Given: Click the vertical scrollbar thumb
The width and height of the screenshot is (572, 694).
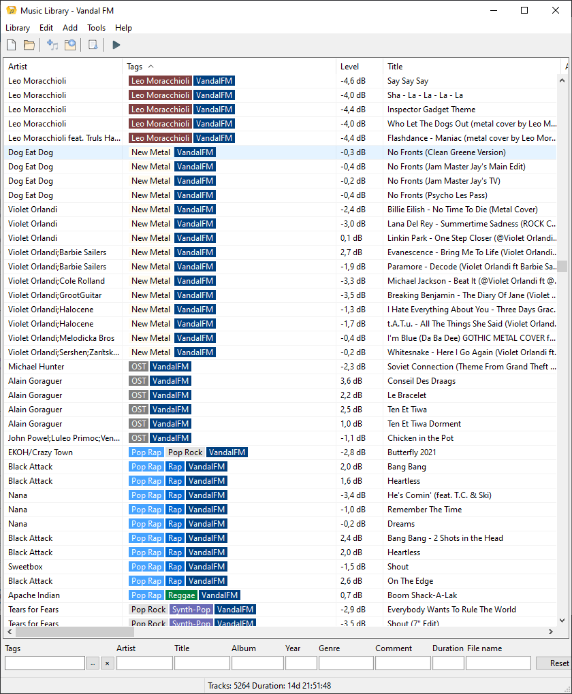Looking at the screenshot, I should click(562, 266).
